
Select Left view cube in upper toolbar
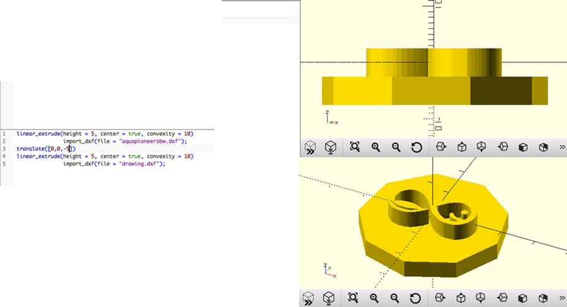[x=503, y=147]
